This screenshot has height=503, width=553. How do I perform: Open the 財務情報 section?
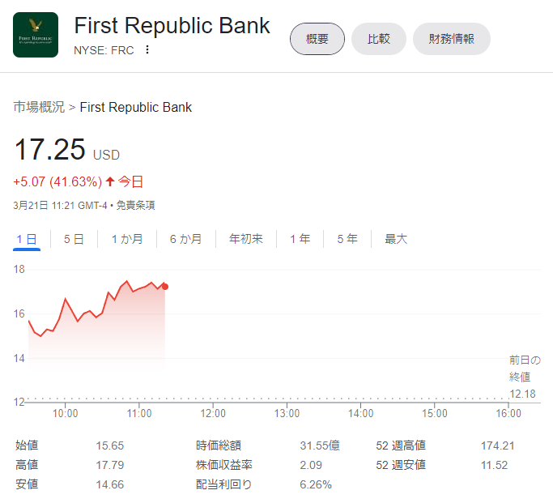(x=452, y=39)
